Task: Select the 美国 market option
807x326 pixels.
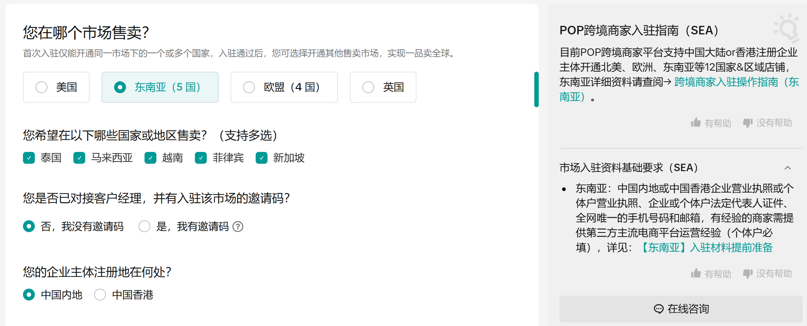Action: [x=56, y=87]
